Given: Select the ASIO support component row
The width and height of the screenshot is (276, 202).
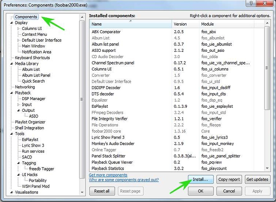Looking at the screenshot, I should pos(177,51).
